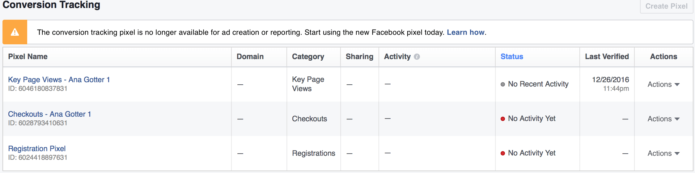Click the Category column header
Viewport: 695px width, 173px height.
pyautogui.click(x=308, y=57)
